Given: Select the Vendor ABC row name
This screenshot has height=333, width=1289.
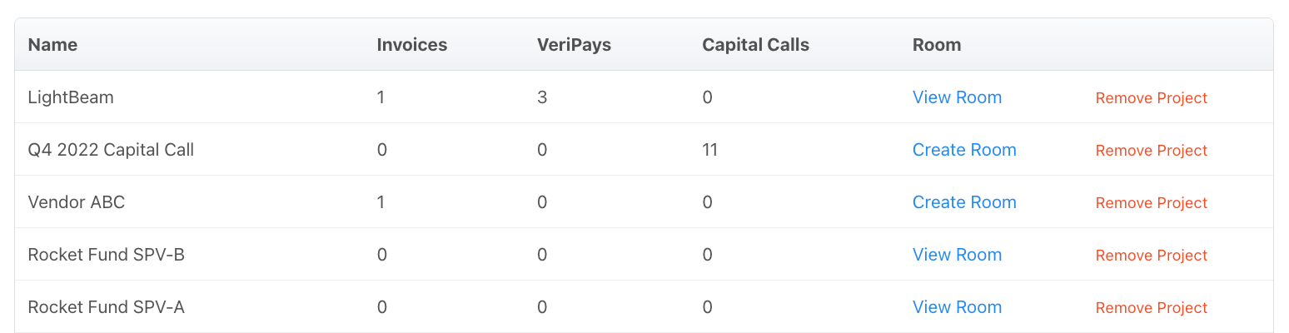Looking at the screenshot, I should click(x=76, y=202).
